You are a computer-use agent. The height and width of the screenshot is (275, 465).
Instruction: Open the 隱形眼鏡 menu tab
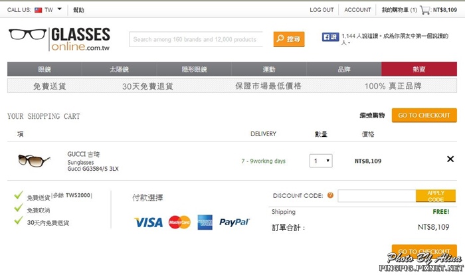click(x=194, y=69)
